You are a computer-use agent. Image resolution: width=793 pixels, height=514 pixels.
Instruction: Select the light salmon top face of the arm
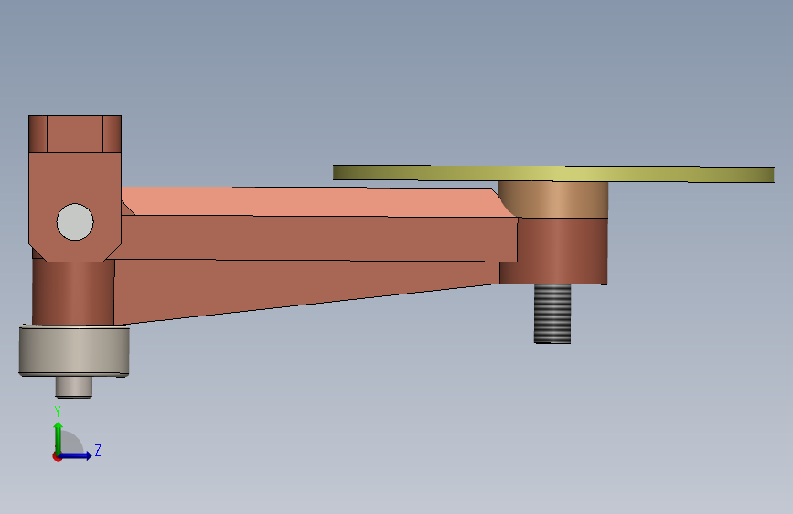coord(314,202)
